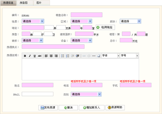Focus the 楼盘名称 input field
Viewport: 162px width, 114px height.
tap(87, 15)
